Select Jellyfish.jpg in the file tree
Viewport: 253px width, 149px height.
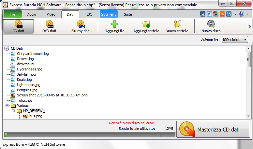(26, 74)
